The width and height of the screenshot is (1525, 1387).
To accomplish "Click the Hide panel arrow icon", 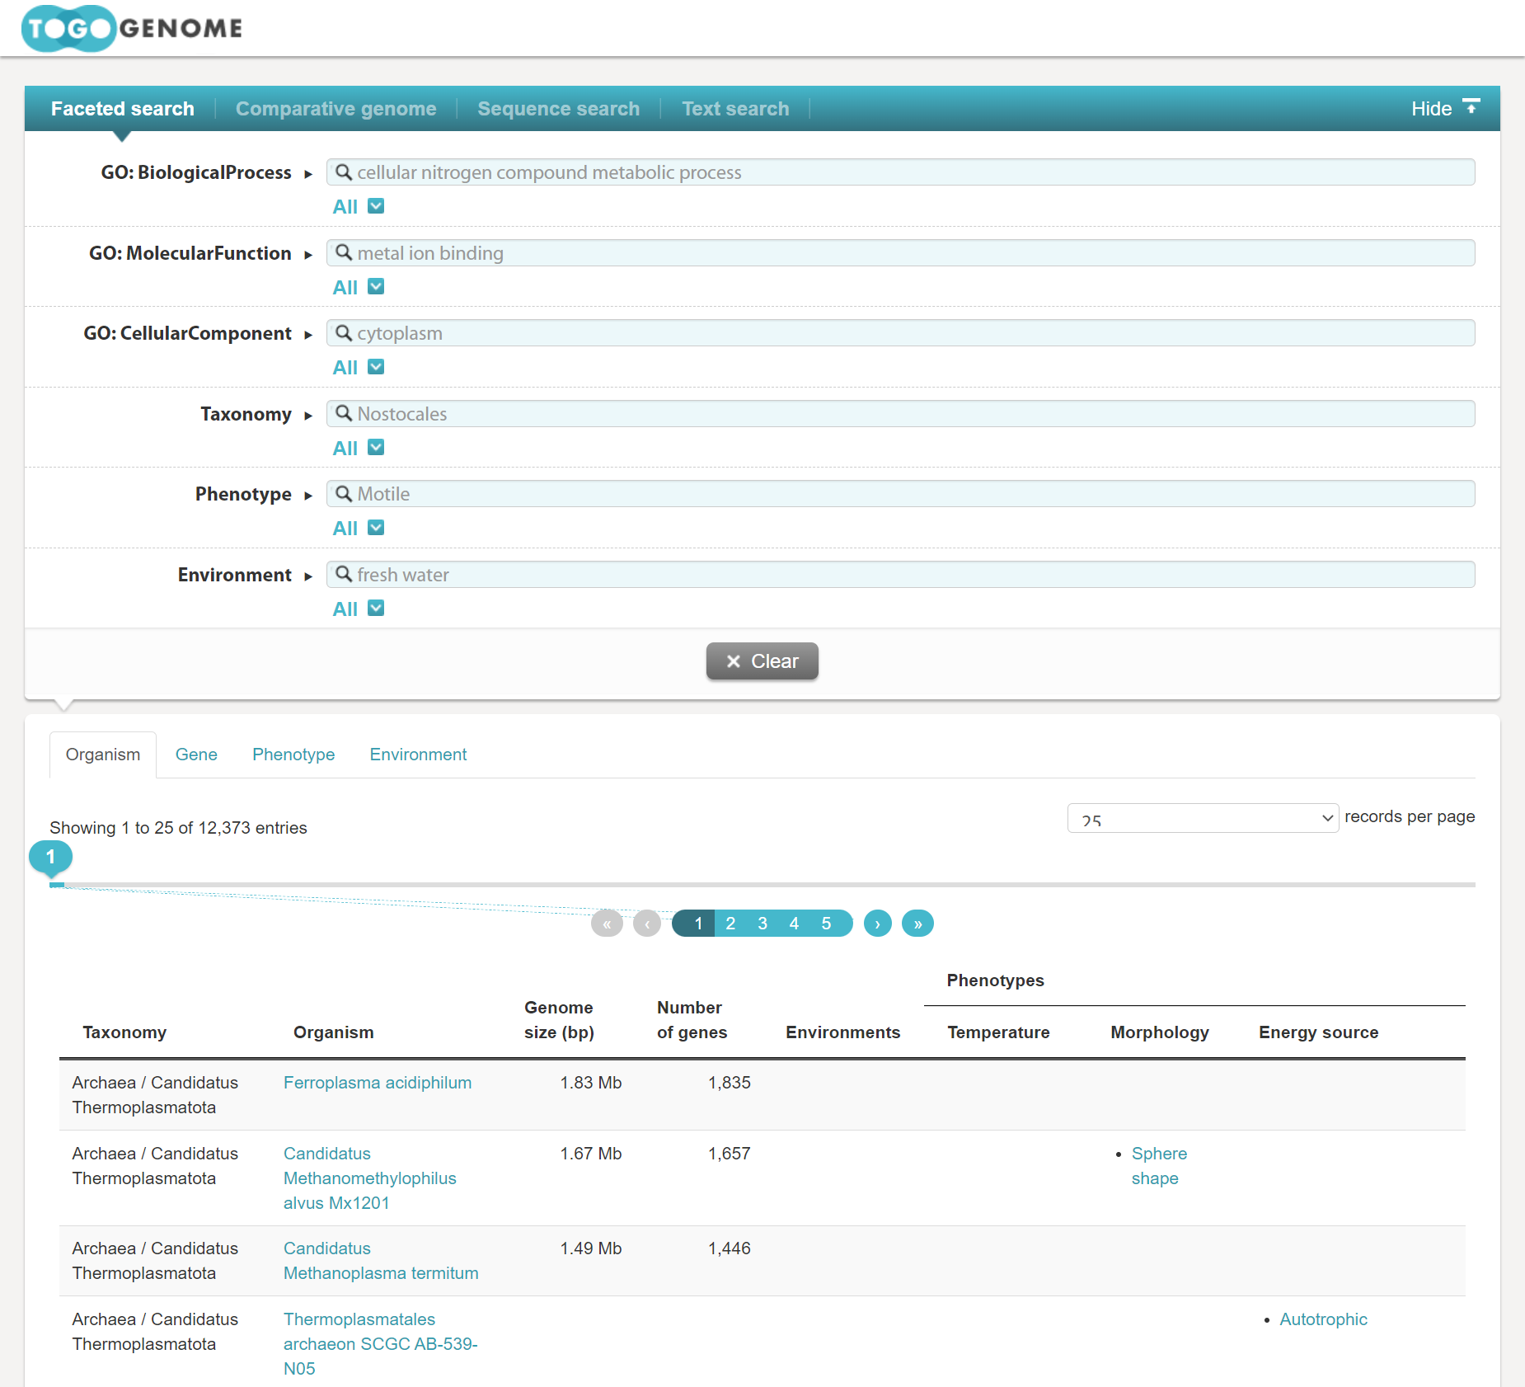I will coord(1471,107).
